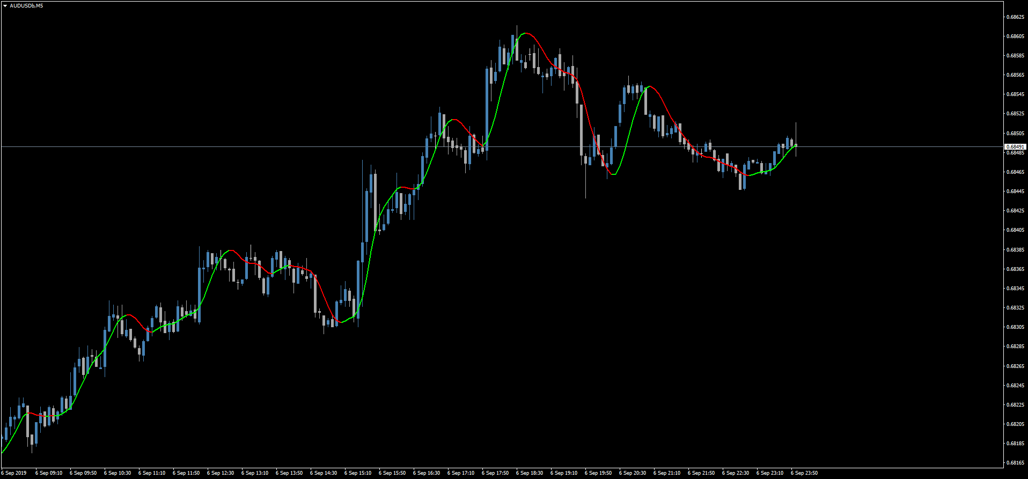The width and height of the screenshot is (1028, 479).
Task: Click the AUDUSDb,M5 chart title text
Action: [x=26, y=6]
